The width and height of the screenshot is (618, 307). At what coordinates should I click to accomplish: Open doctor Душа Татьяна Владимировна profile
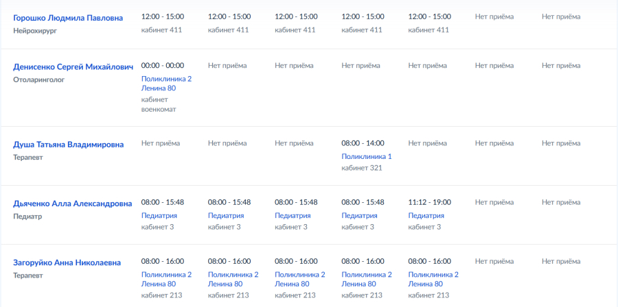68,145
